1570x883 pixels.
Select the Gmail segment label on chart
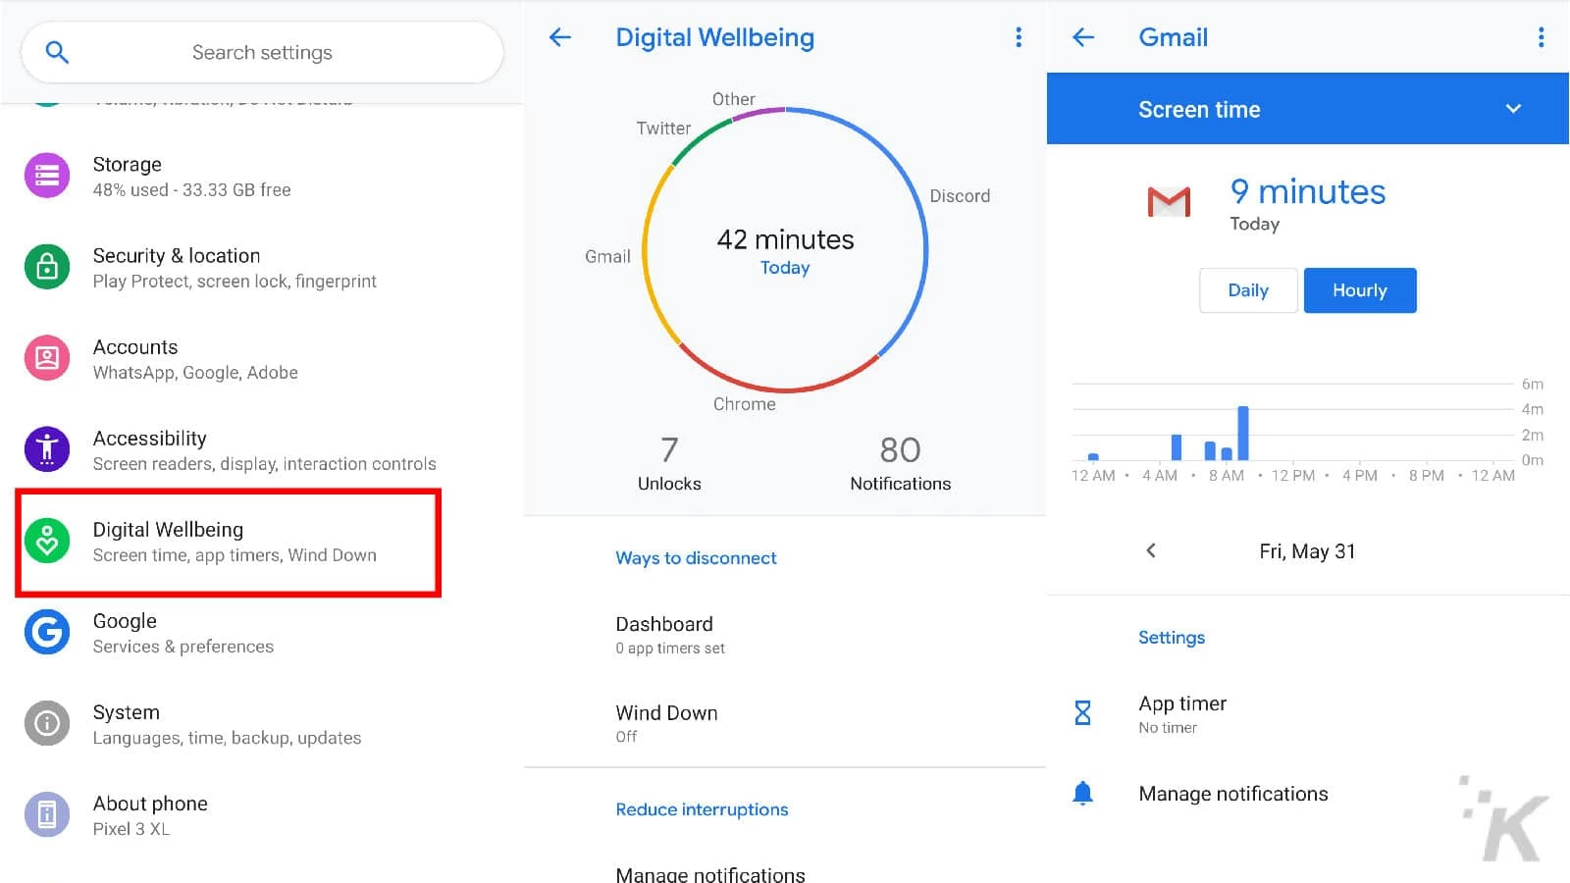607,256
